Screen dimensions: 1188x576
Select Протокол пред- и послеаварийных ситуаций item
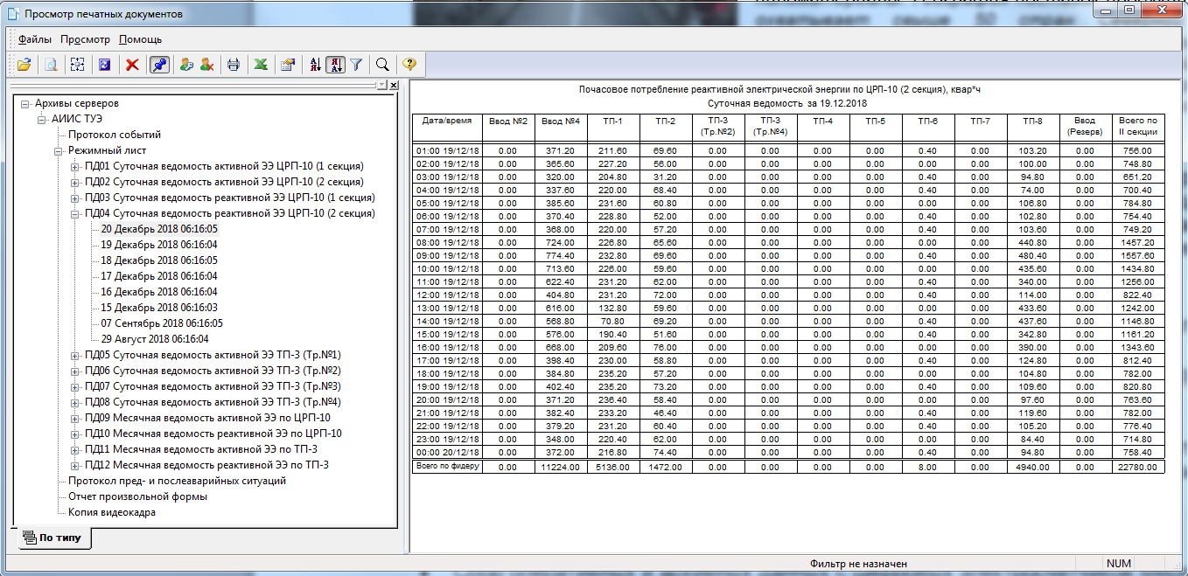tap(178, 481)
